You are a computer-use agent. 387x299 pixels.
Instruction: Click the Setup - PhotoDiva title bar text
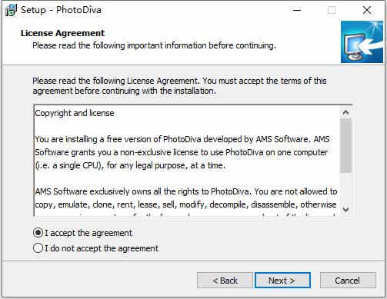click(61, 10)
